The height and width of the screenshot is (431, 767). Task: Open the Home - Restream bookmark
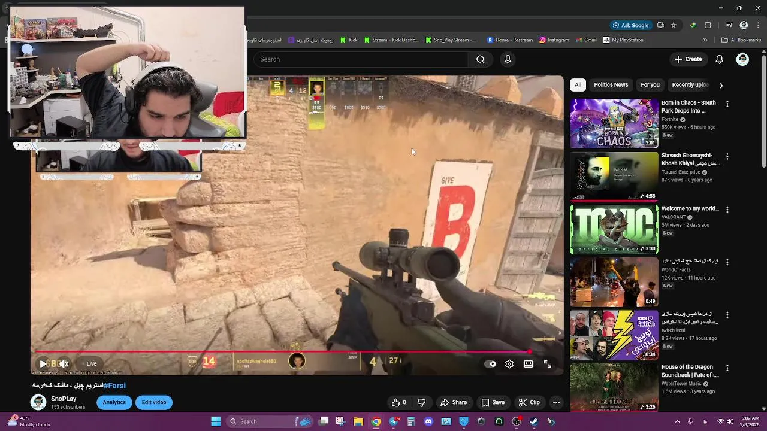(x=509, y=40)
